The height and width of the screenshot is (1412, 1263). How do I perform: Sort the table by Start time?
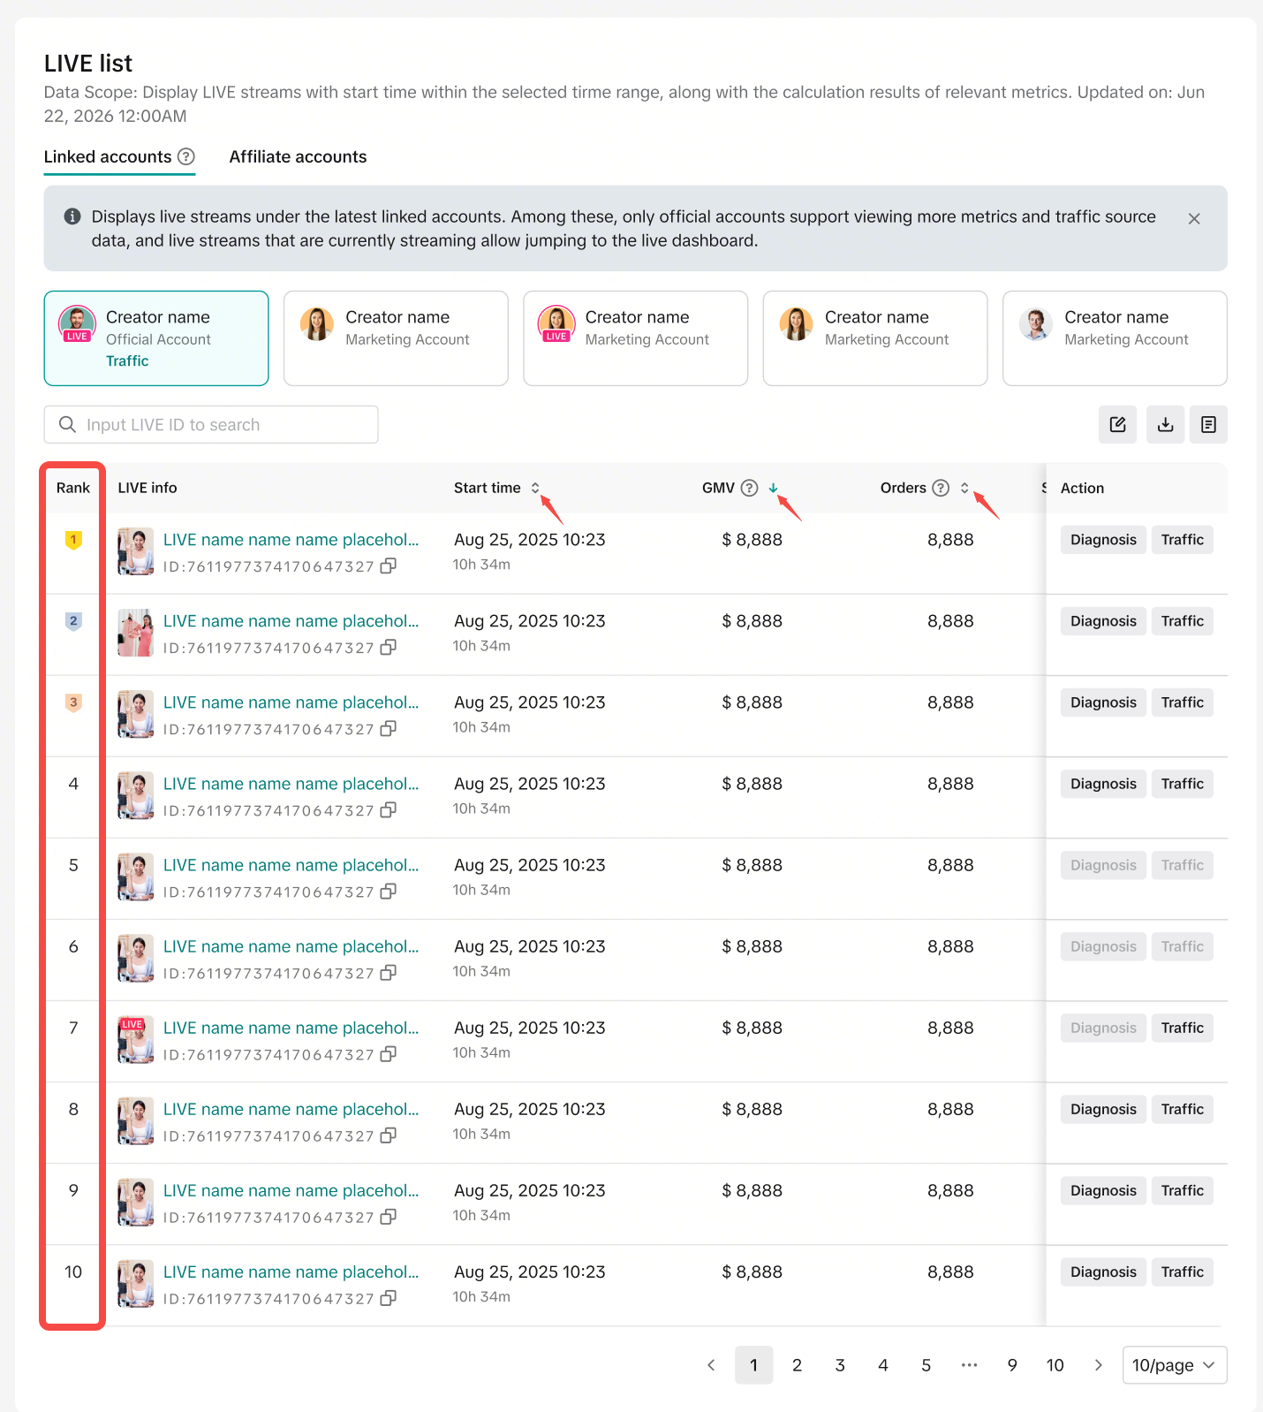535,488
